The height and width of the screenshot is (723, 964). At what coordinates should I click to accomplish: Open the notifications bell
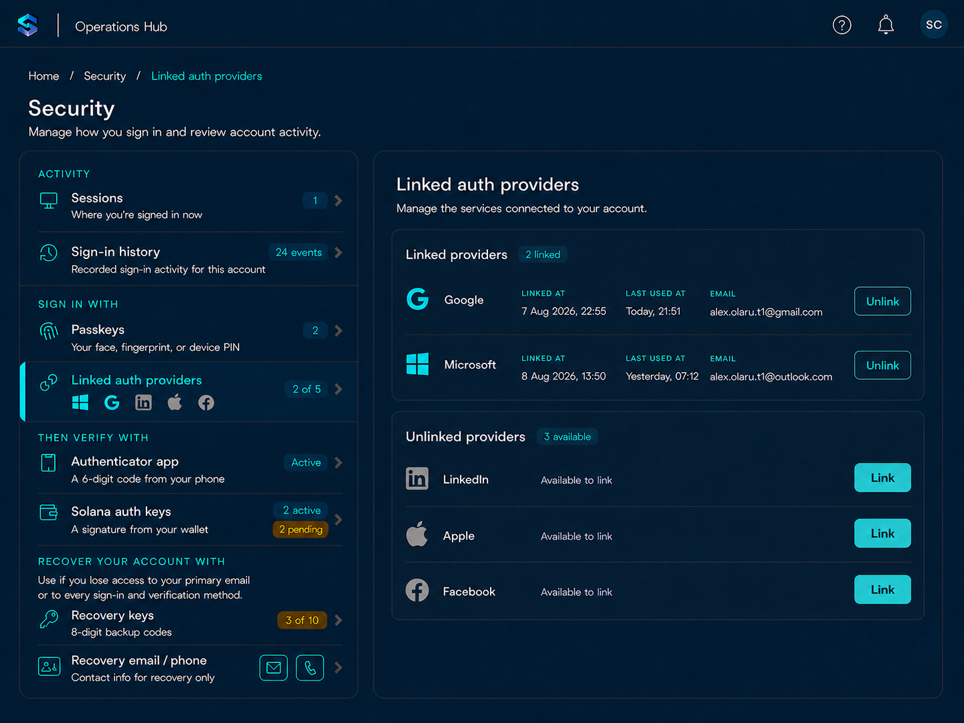(885, 25)
